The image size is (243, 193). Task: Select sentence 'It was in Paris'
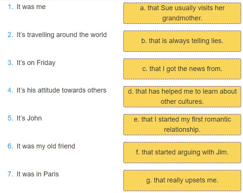(x=38, y=174)
